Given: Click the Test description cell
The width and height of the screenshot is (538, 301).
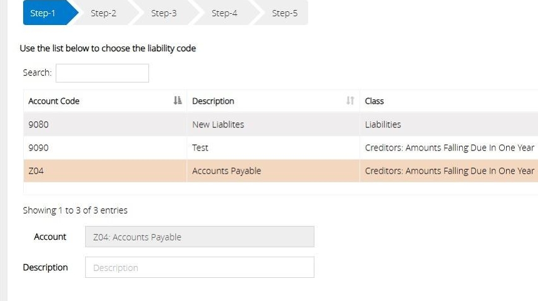Looking at the screenshot, I should (200, 147).
